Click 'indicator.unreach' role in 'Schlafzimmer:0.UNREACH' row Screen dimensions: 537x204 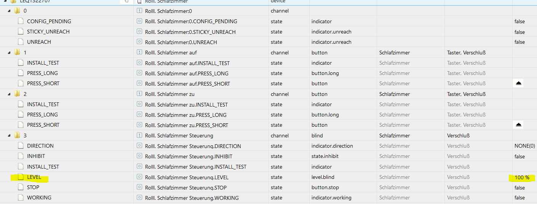click(331, 42)
